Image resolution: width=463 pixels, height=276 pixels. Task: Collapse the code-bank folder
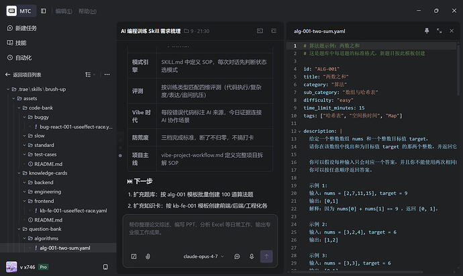click(x=19, y=108)
